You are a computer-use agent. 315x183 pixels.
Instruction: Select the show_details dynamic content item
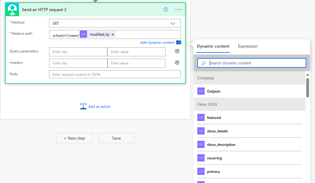[x=249, y=131]
